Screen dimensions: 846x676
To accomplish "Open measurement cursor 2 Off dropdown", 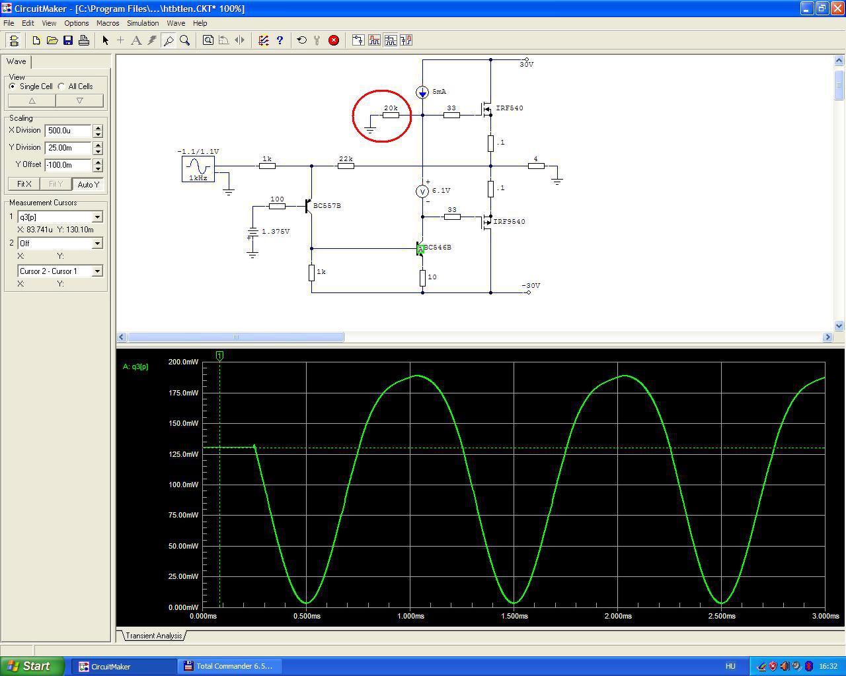I will (x=97, y=244).
